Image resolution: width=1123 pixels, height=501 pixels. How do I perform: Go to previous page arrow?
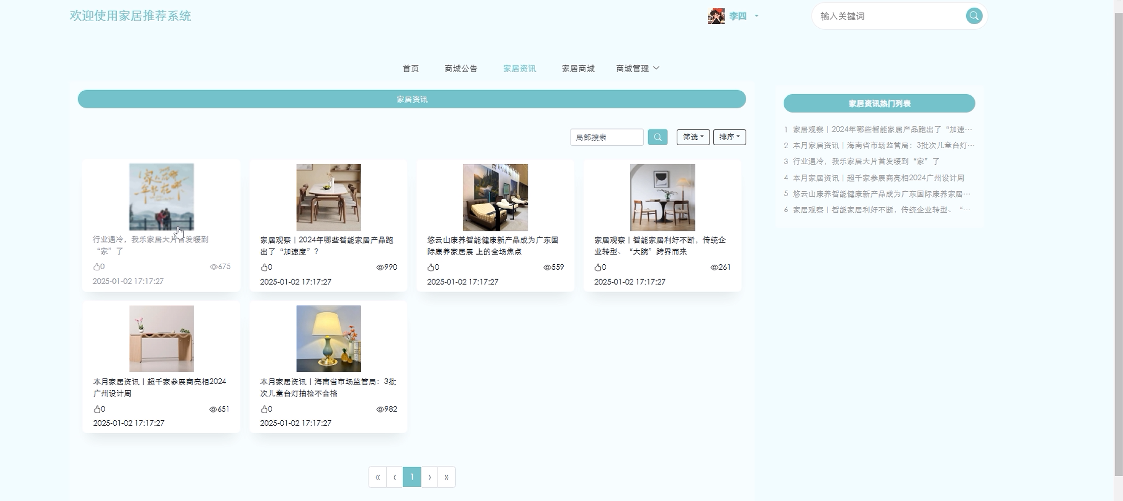point(395,477)
